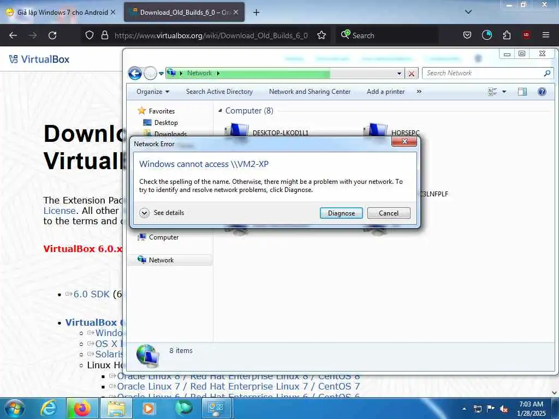Image resolution: width=559 pixels, height=419 pixels.
Task: Show hidden tray icons arrow
Action: pos(464,409)
